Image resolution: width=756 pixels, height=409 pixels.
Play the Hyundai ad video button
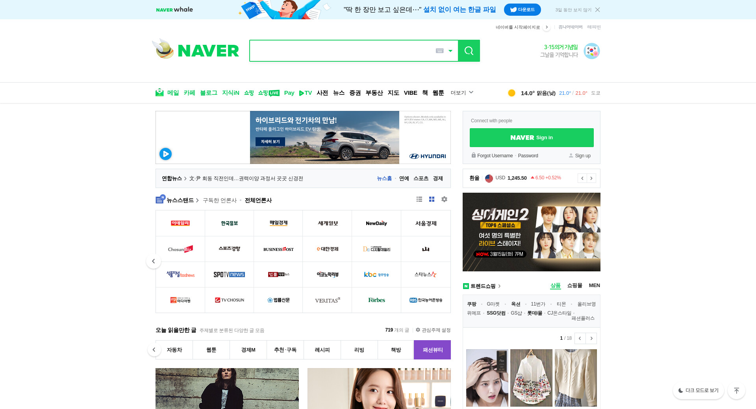[165, 154]
